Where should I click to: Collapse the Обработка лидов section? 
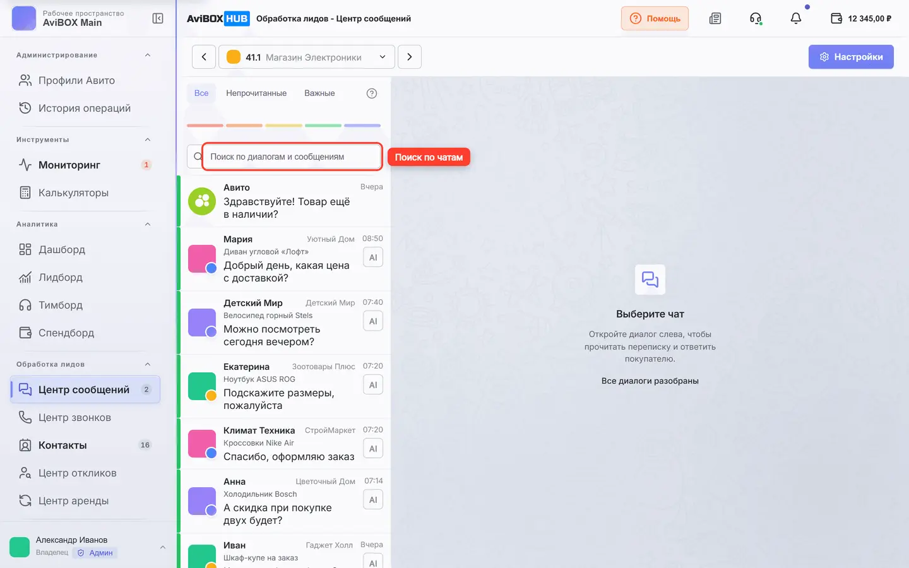[x=148, y=364]
